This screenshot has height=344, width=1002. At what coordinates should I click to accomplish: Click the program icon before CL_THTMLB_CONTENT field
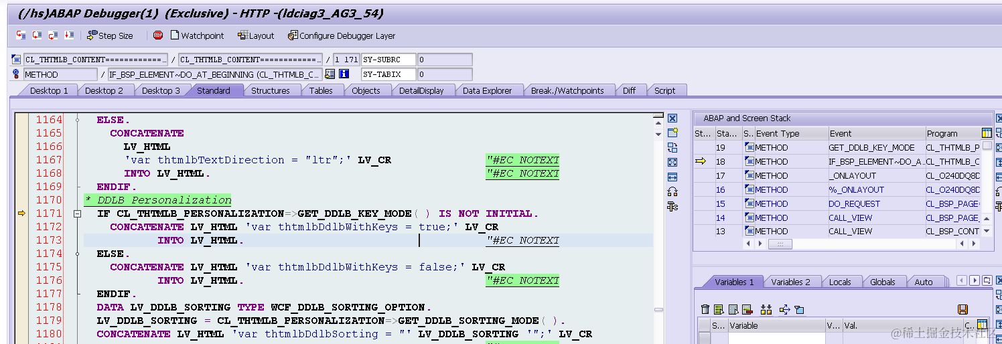pyautogui.click(x=17, y=60)
